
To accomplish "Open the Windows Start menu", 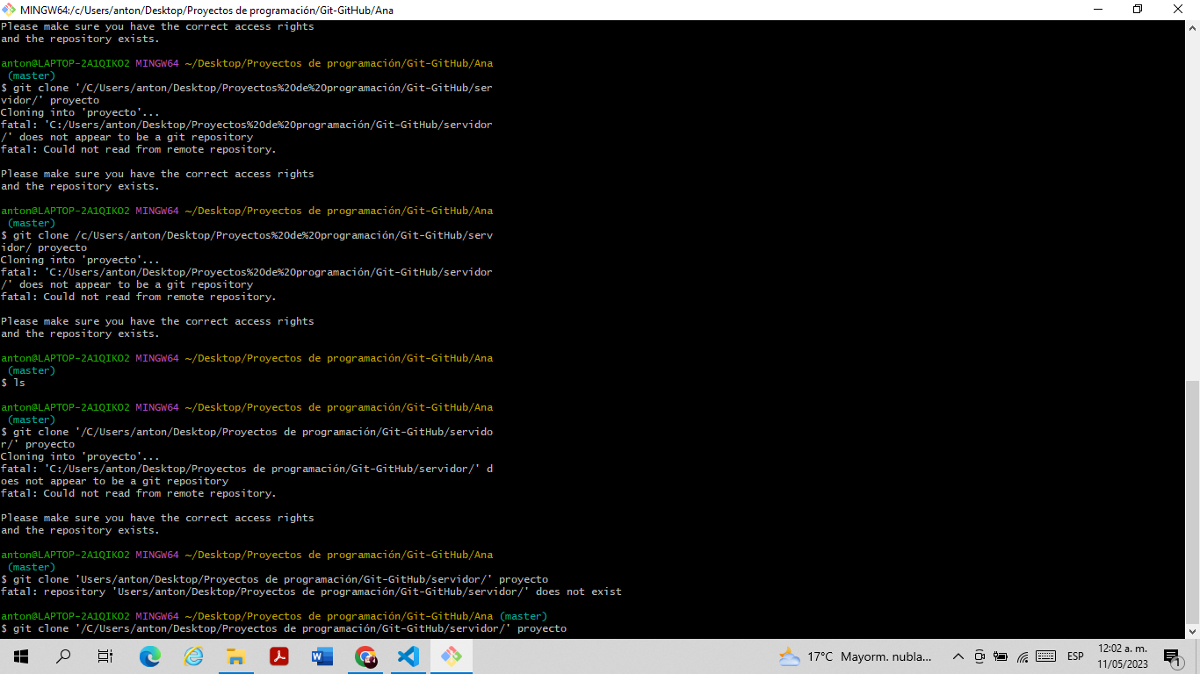I will coord(21,656).
